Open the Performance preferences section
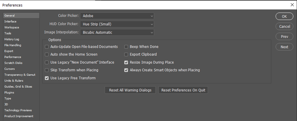This screenshot has width=297, height=121. click(x=13, y=57)
